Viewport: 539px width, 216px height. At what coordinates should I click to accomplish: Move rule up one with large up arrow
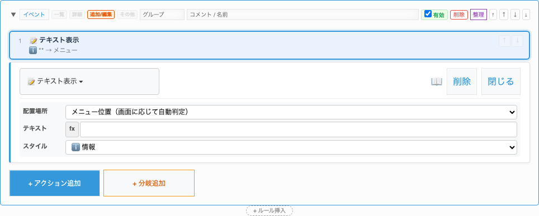coord(504,15)
